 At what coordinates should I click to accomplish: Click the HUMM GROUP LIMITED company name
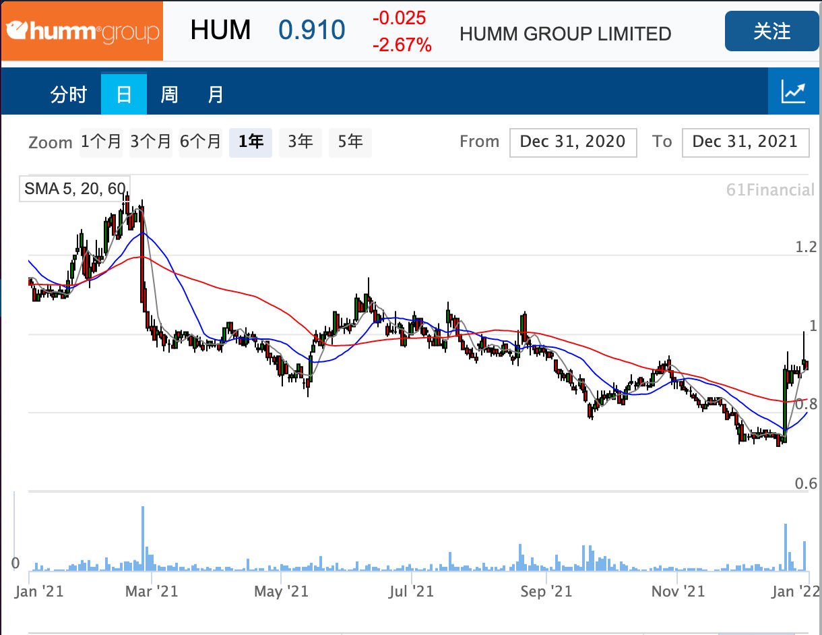(565, 34)
